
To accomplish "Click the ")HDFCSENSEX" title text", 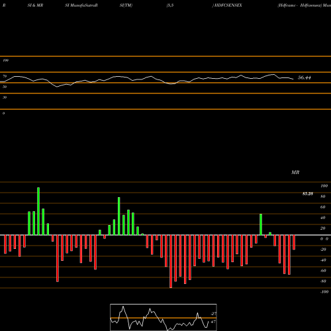I will (x=227, y=5).
